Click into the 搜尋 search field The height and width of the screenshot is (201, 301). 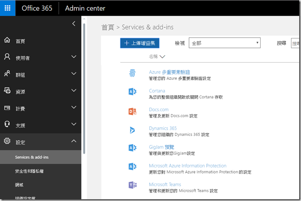click(296, 43)
